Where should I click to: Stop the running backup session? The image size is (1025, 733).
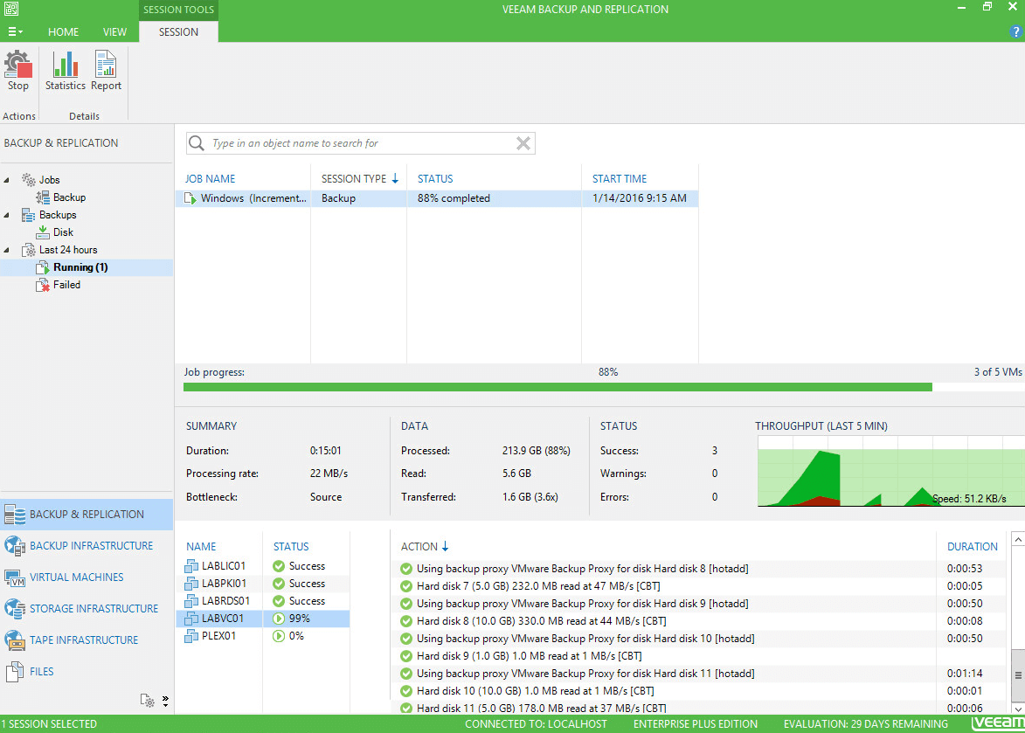pyautogui.click(x=17, y=72)
